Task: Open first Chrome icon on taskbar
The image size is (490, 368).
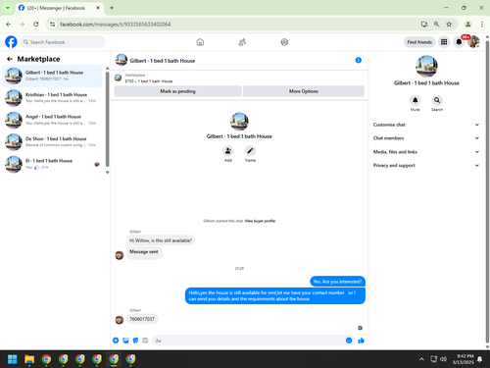Action: click(46, 359)
